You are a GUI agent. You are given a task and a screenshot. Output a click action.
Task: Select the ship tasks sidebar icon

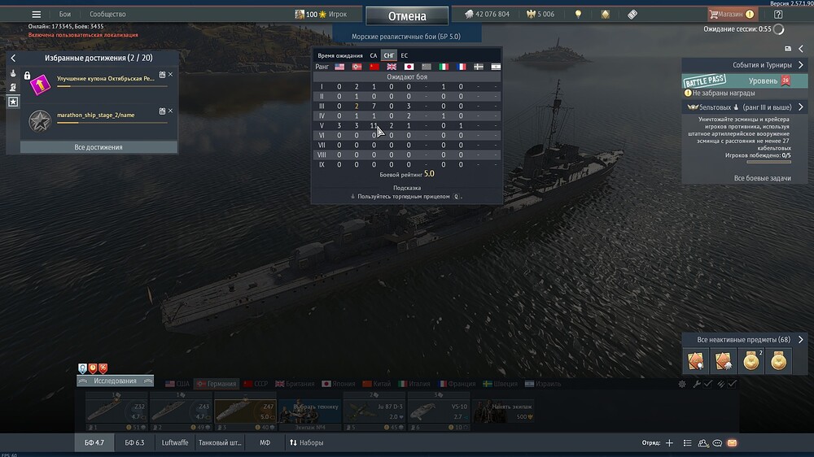(x=13, y=74)
